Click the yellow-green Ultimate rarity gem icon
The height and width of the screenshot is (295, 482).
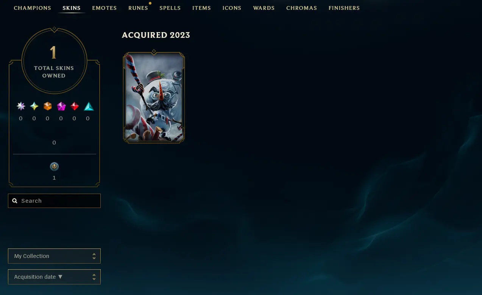(x=34, y=106)
